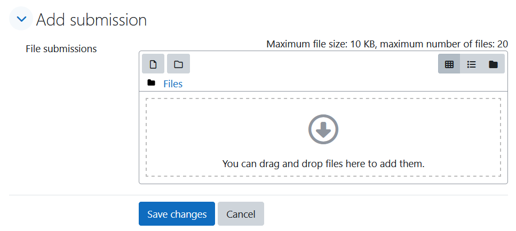516x231 pixels.
Task: Click the Add submission heading
Action: (91, 20)
